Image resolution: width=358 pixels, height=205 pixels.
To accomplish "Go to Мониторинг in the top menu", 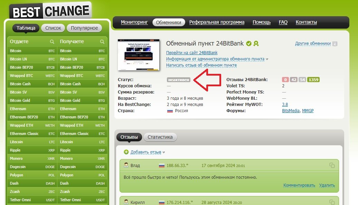I will click(134, 22).
